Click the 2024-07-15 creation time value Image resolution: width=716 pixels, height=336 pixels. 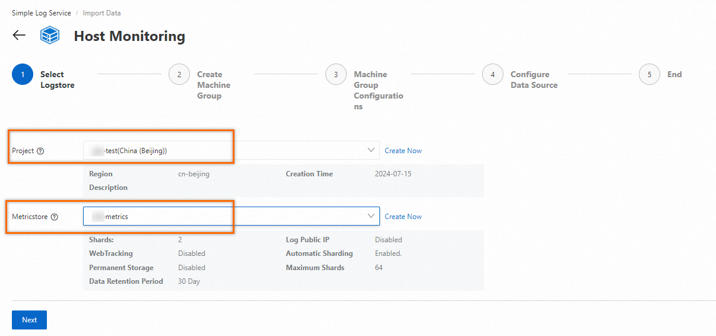click(392, 174)
